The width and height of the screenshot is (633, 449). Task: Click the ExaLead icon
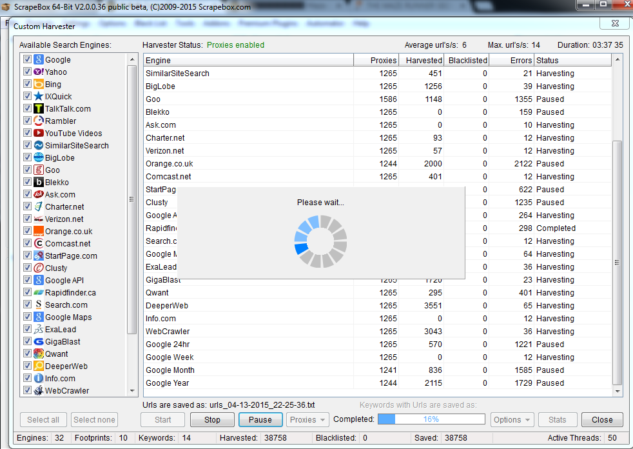38,330
